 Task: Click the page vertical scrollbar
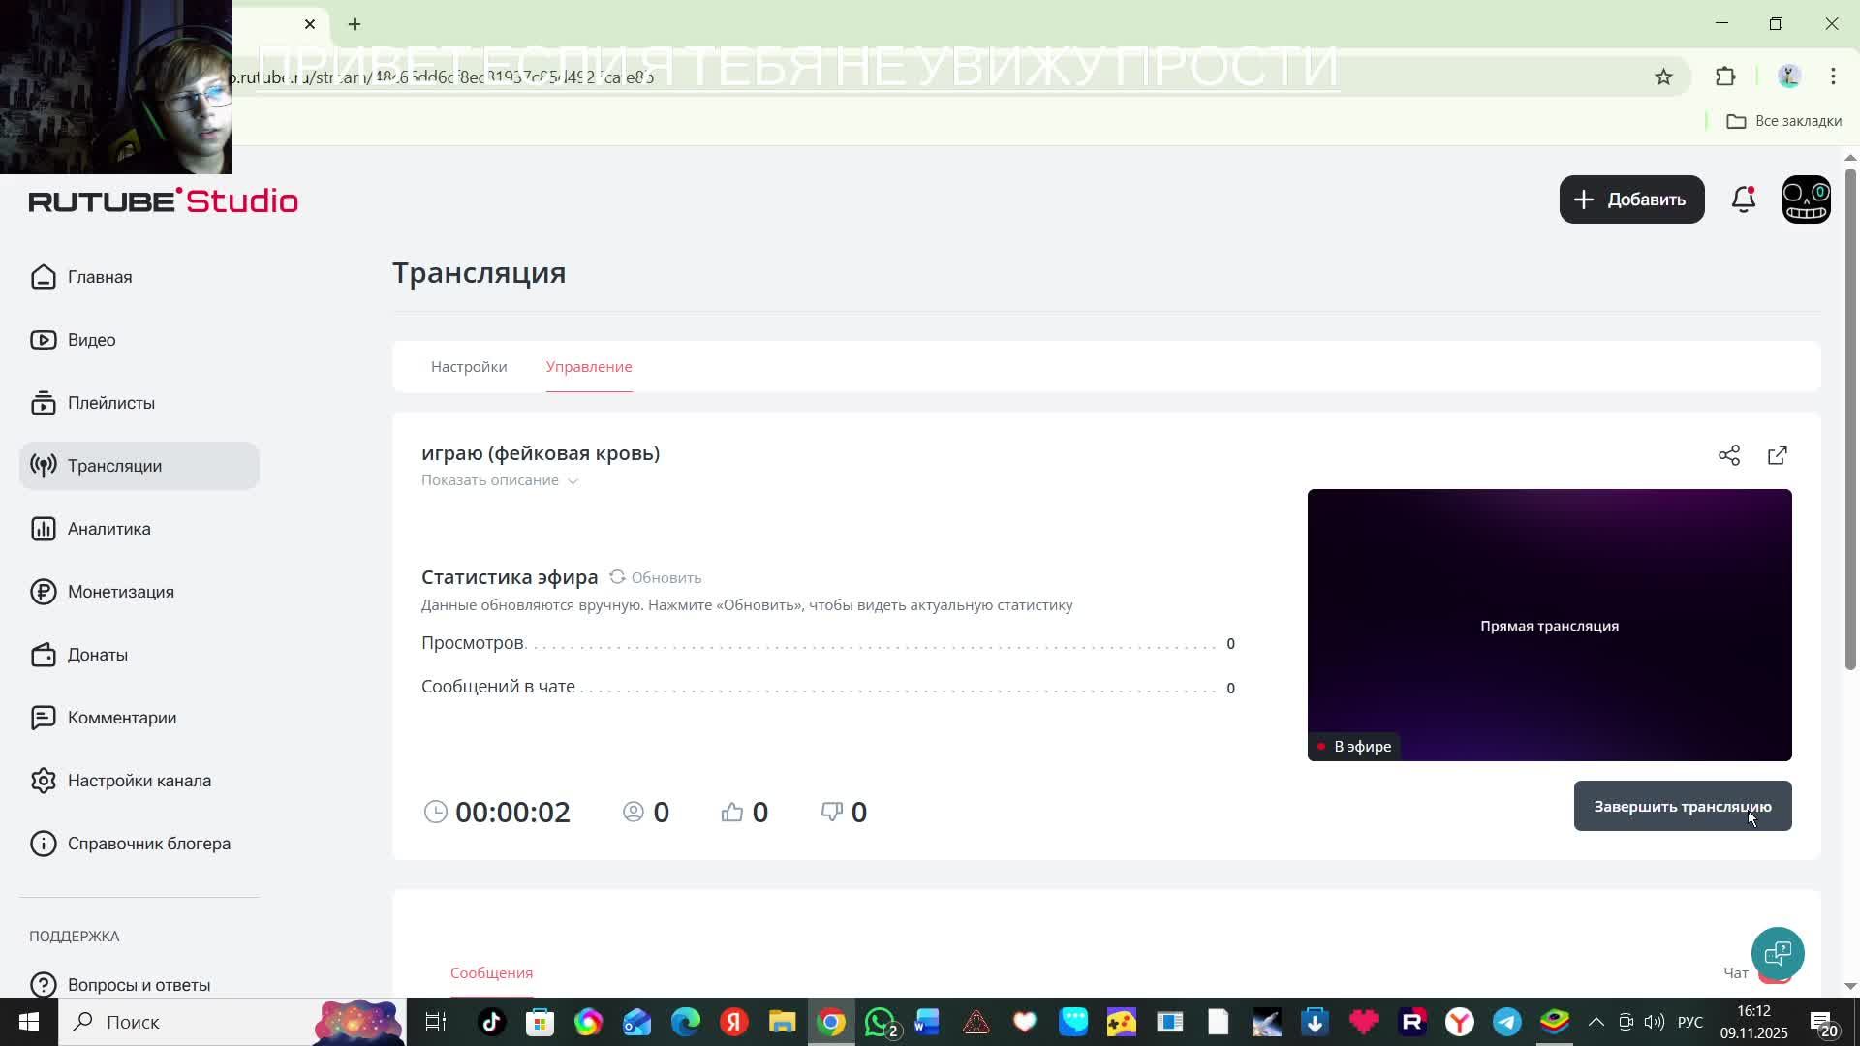(1849, 416)
